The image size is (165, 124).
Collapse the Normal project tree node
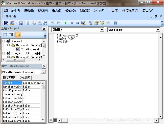click(4, 41)
